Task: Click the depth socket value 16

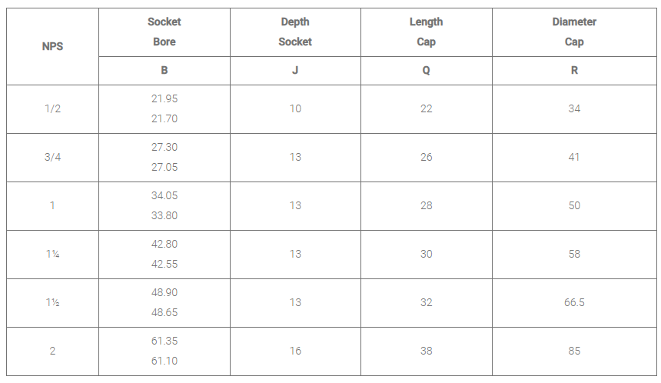Action: coord(295,351)
